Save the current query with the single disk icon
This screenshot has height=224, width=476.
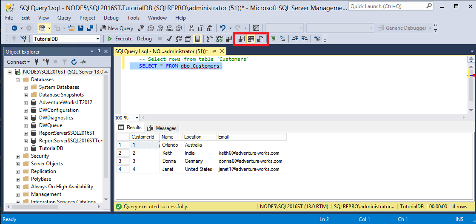[81, 28]
